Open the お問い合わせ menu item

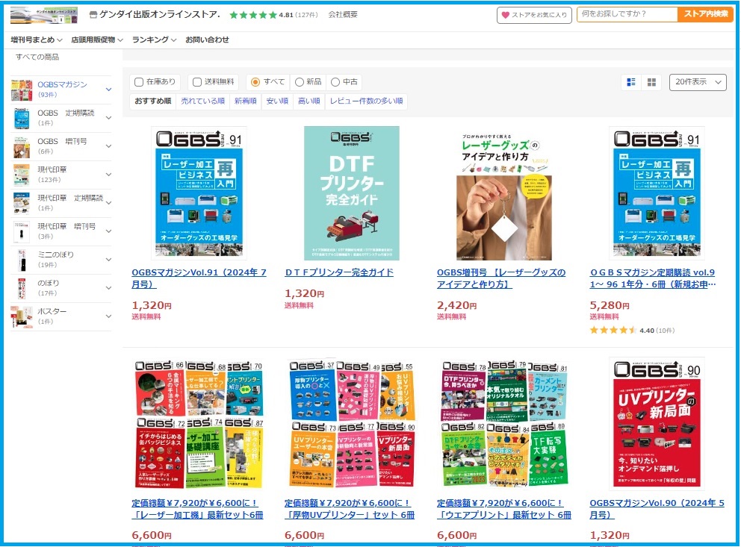point(207,40)
